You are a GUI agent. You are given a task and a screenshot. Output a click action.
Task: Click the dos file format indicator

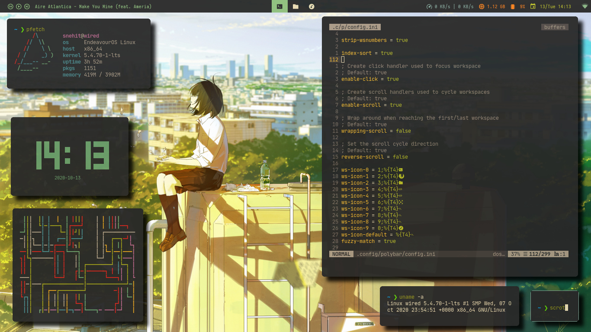(x=499, y=254)
